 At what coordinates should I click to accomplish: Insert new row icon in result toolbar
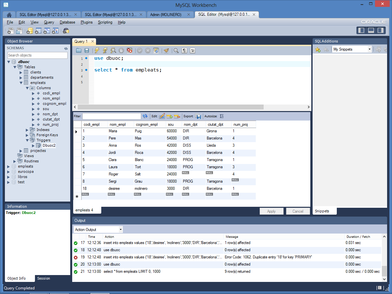click(x=170, y=116)
